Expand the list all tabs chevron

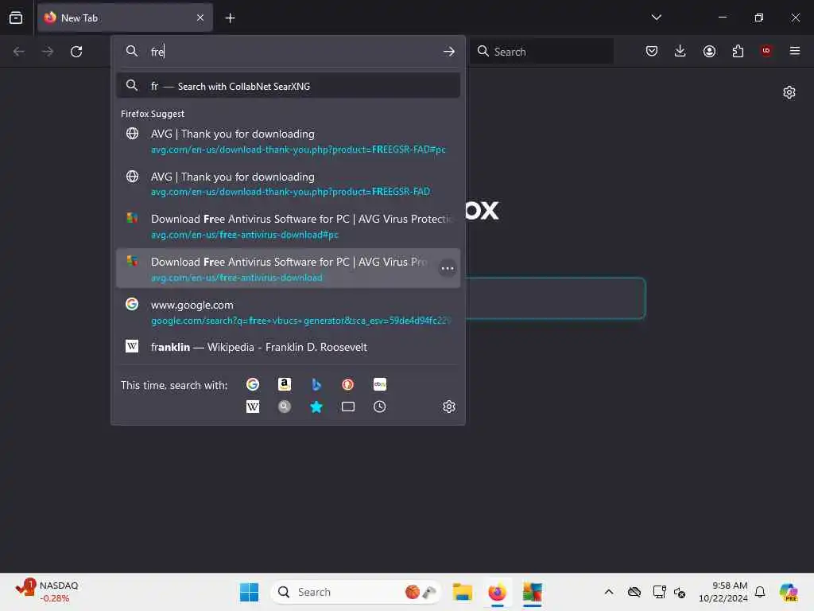coord(656,18)
